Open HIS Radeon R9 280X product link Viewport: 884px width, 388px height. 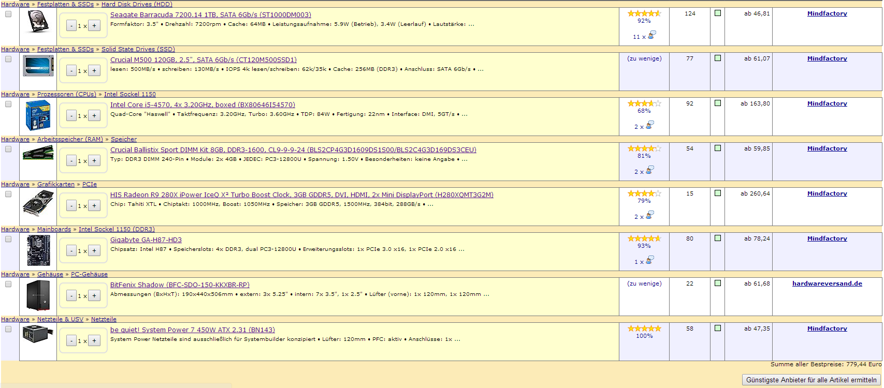[302, 195]
